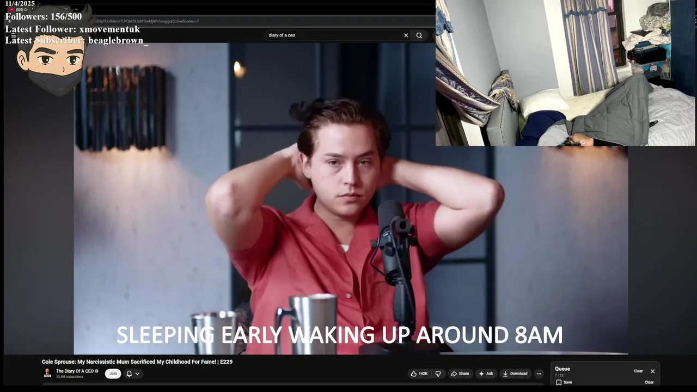Clear the queue using top Clear button
697x392 pixels.
tap(638, 371)
